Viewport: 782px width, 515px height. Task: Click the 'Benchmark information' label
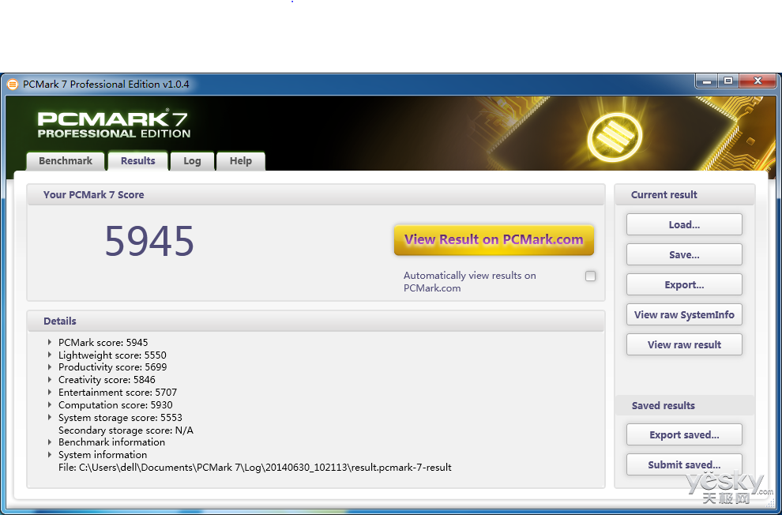(x=111, y=442)
